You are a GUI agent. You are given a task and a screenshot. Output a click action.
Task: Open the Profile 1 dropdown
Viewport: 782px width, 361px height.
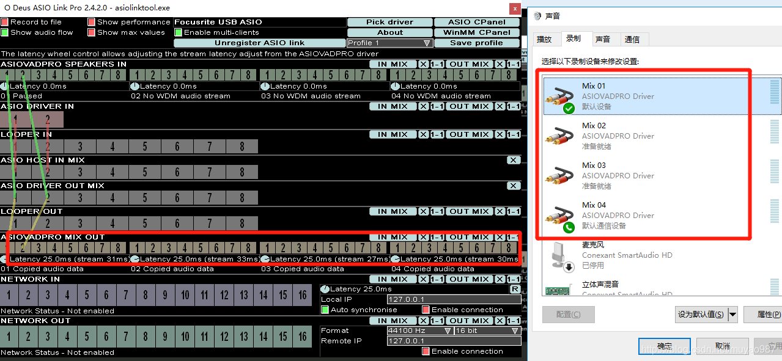389,43
